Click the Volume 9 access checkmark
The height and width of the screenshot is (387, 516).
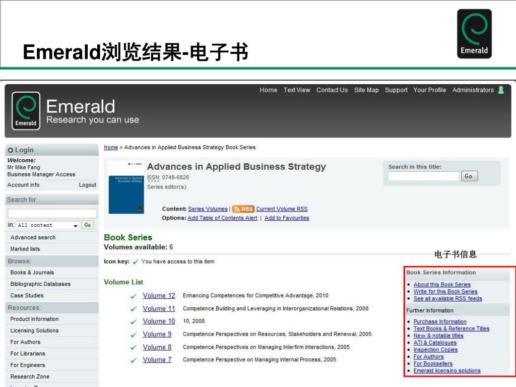(133, 335)
